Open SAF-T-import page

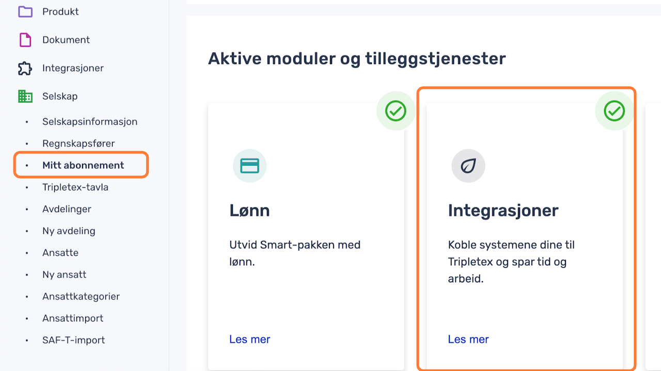click(x=73, y=340)
